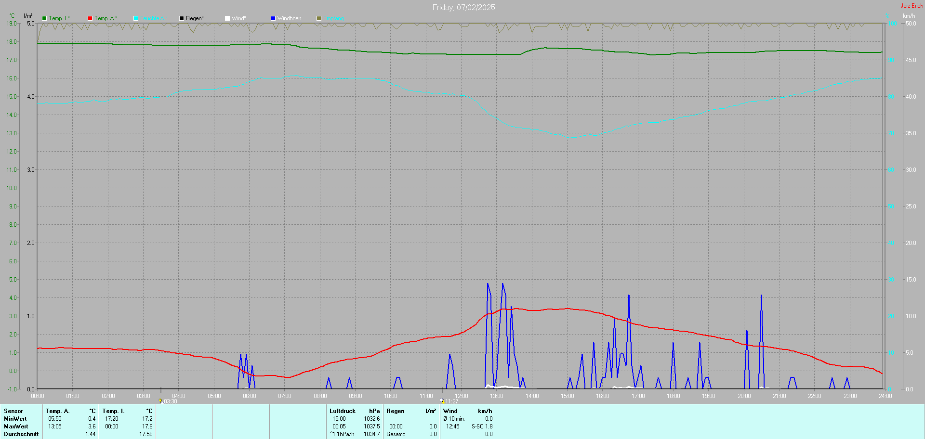Click the olive Empfang legend swatch
Image resolution: width=925 pixels, height=439 pixels.
(x=319, y=18)
